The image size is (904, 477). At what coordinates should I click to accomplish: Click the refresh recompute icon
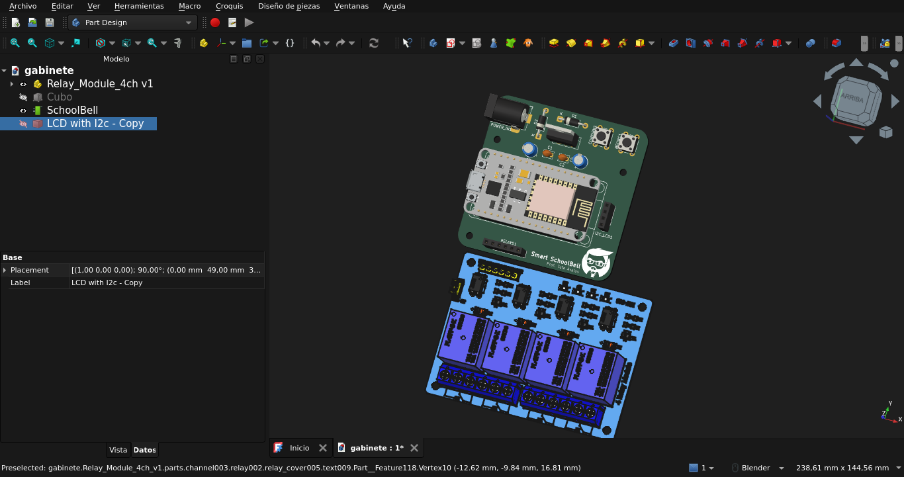click(x=374, y=43)
